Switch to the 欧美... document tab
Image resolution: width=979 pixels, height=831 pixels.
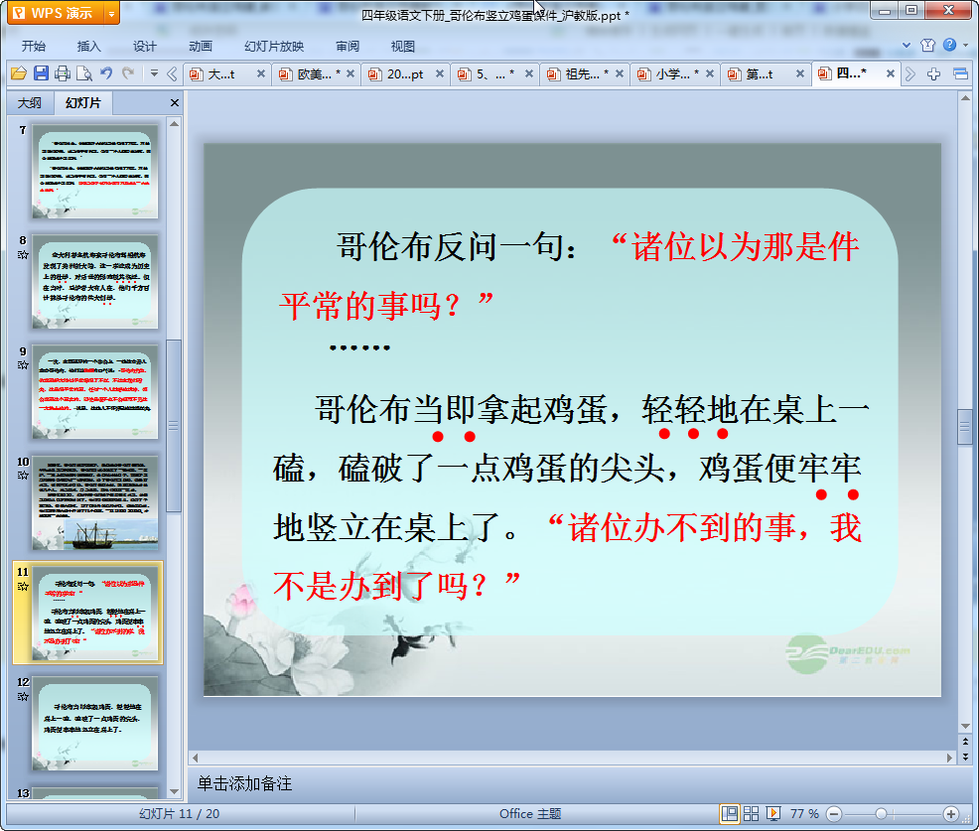[x=311, y=74]
